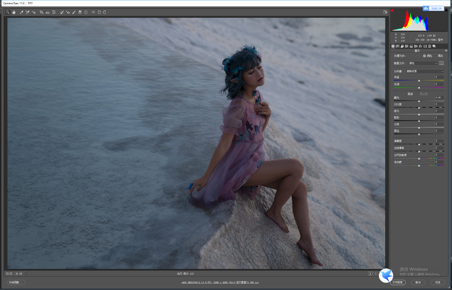Image resolution: width=452 pixels, height=290 pixels.
Task: Rotate image 90 degrees clockwise
Action: 105,12
